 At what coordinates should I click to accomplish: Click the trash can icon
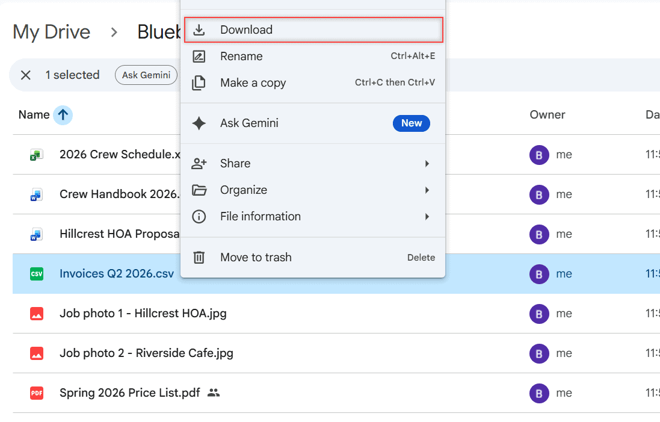(199, 257)
